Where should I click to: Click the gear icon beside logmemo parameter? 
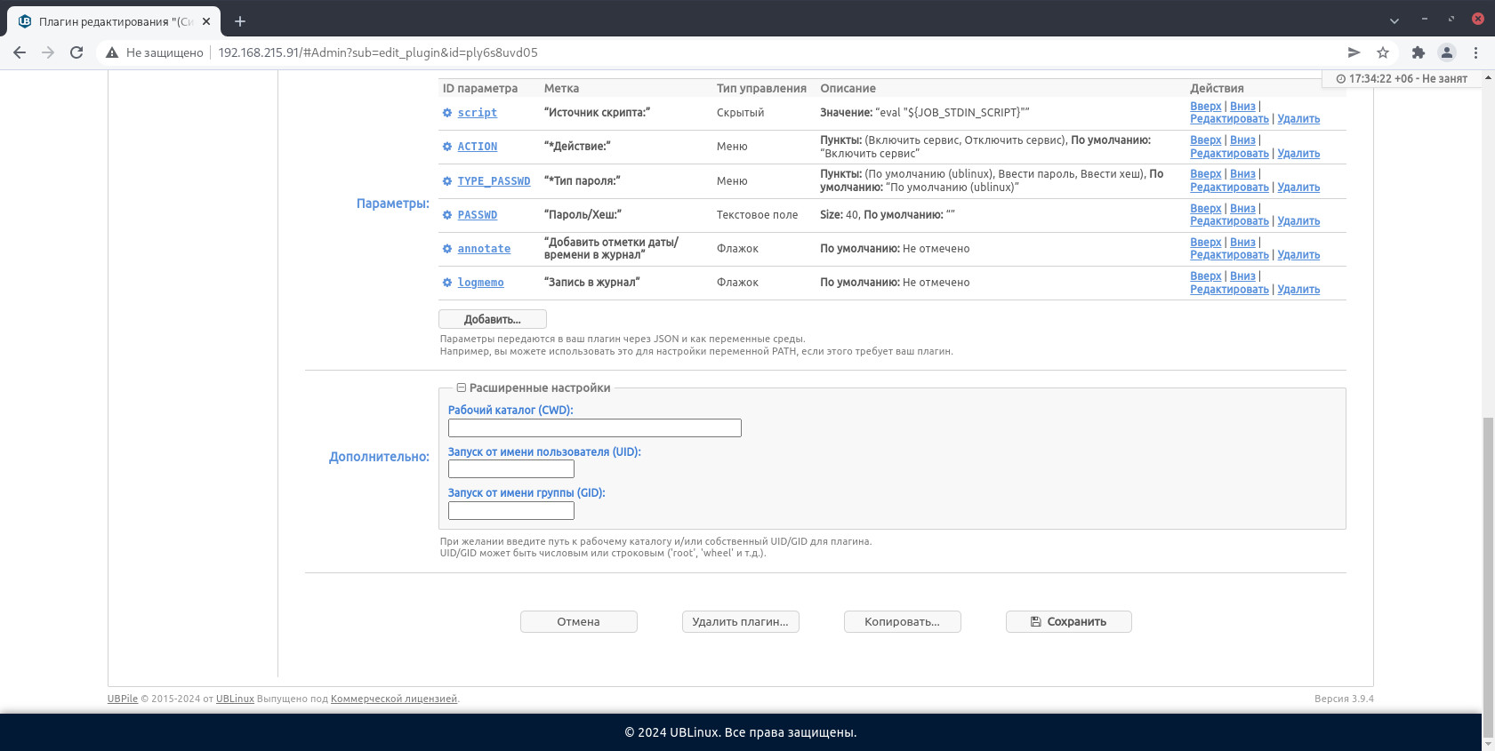pos(447,283)
